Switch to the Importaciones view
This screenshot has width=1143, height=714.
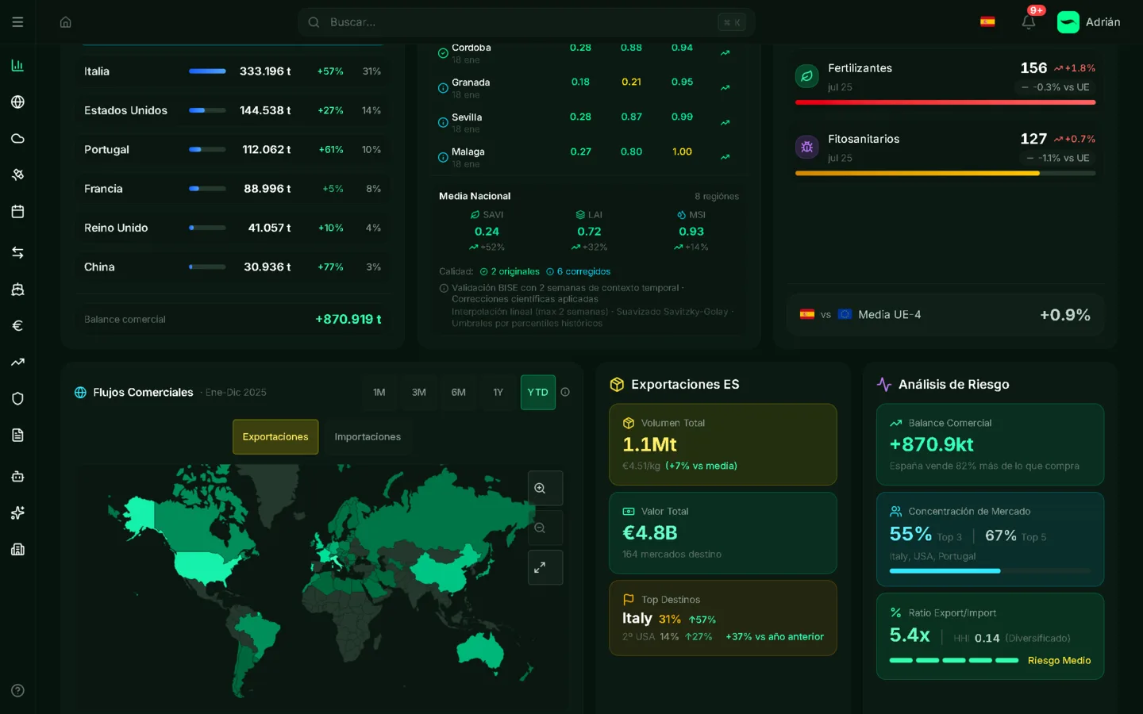pyautogui.click(x=368, y=436)
